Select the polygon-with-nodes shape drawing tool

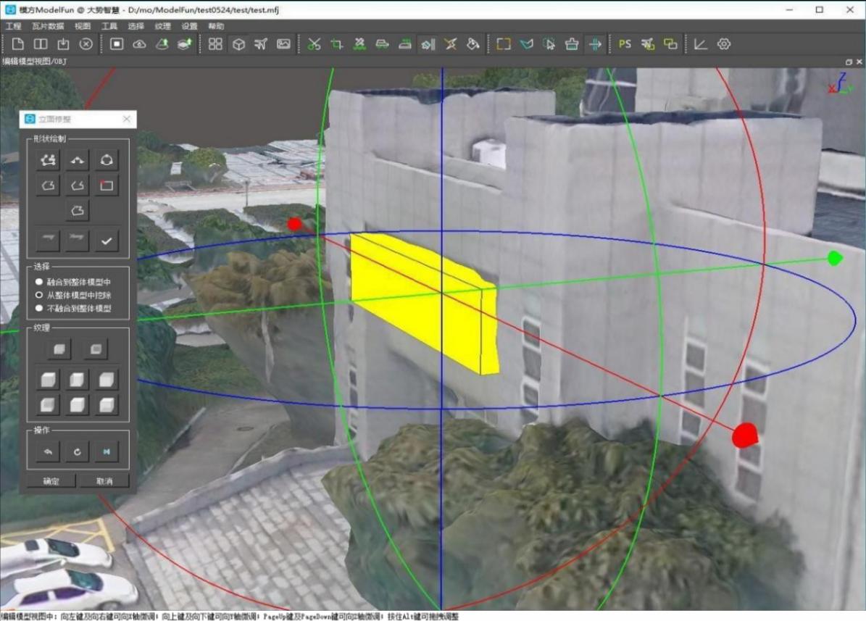point(48,160)
